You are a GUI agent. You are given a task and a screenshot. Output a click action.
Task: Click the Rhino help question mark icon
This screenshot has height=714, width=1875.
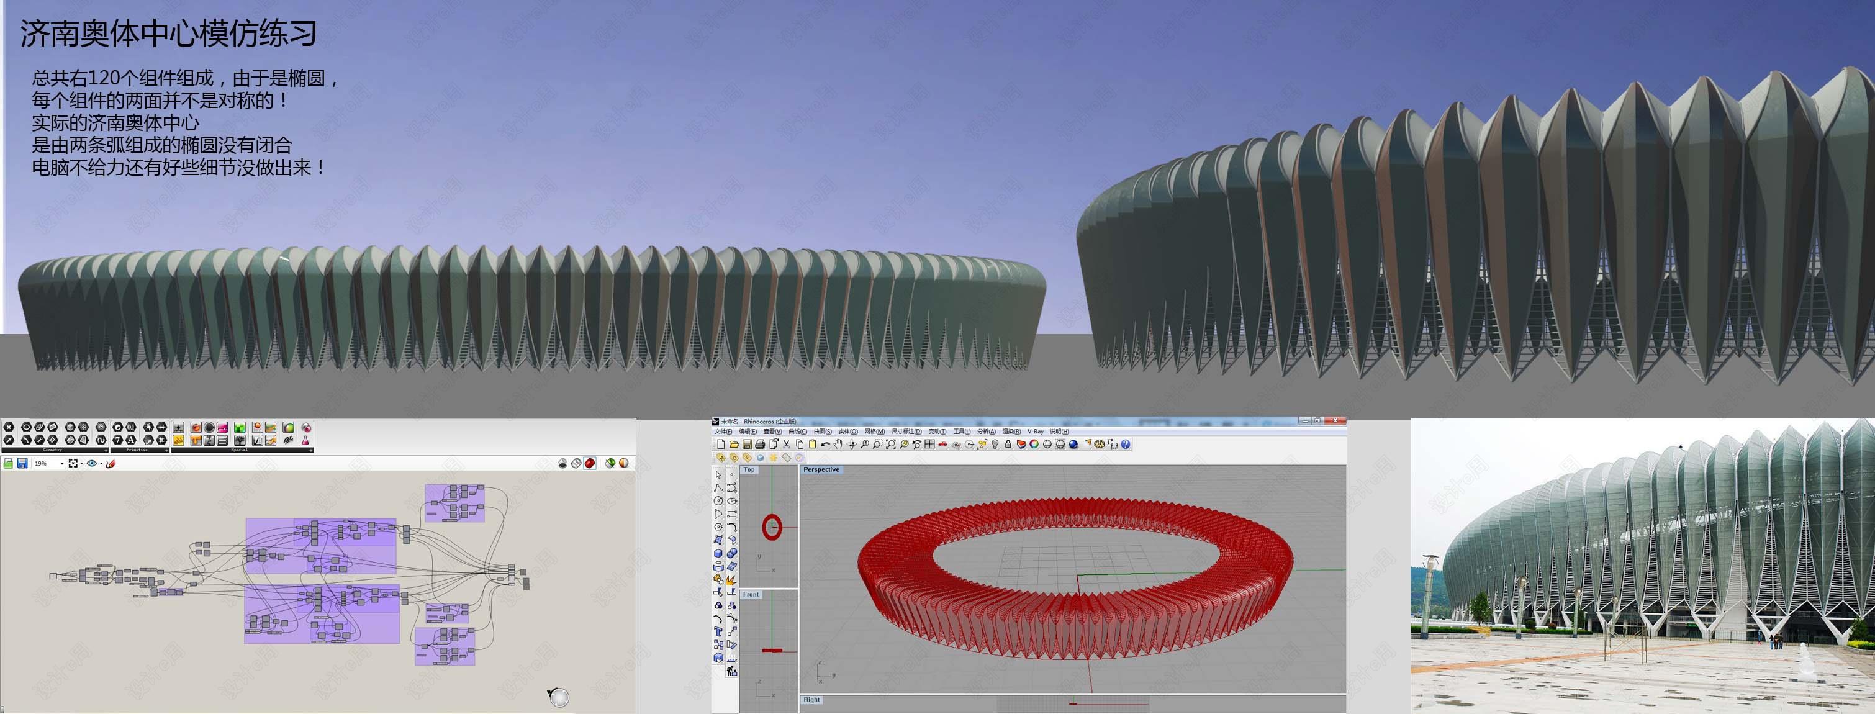[1125, 444]
